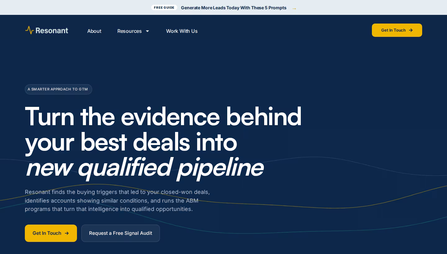The width and height of the screenshot is (447, 254).
Task: Expand the Resources dropdown caret
Action: pyautogui.click(x=147, y=31)
